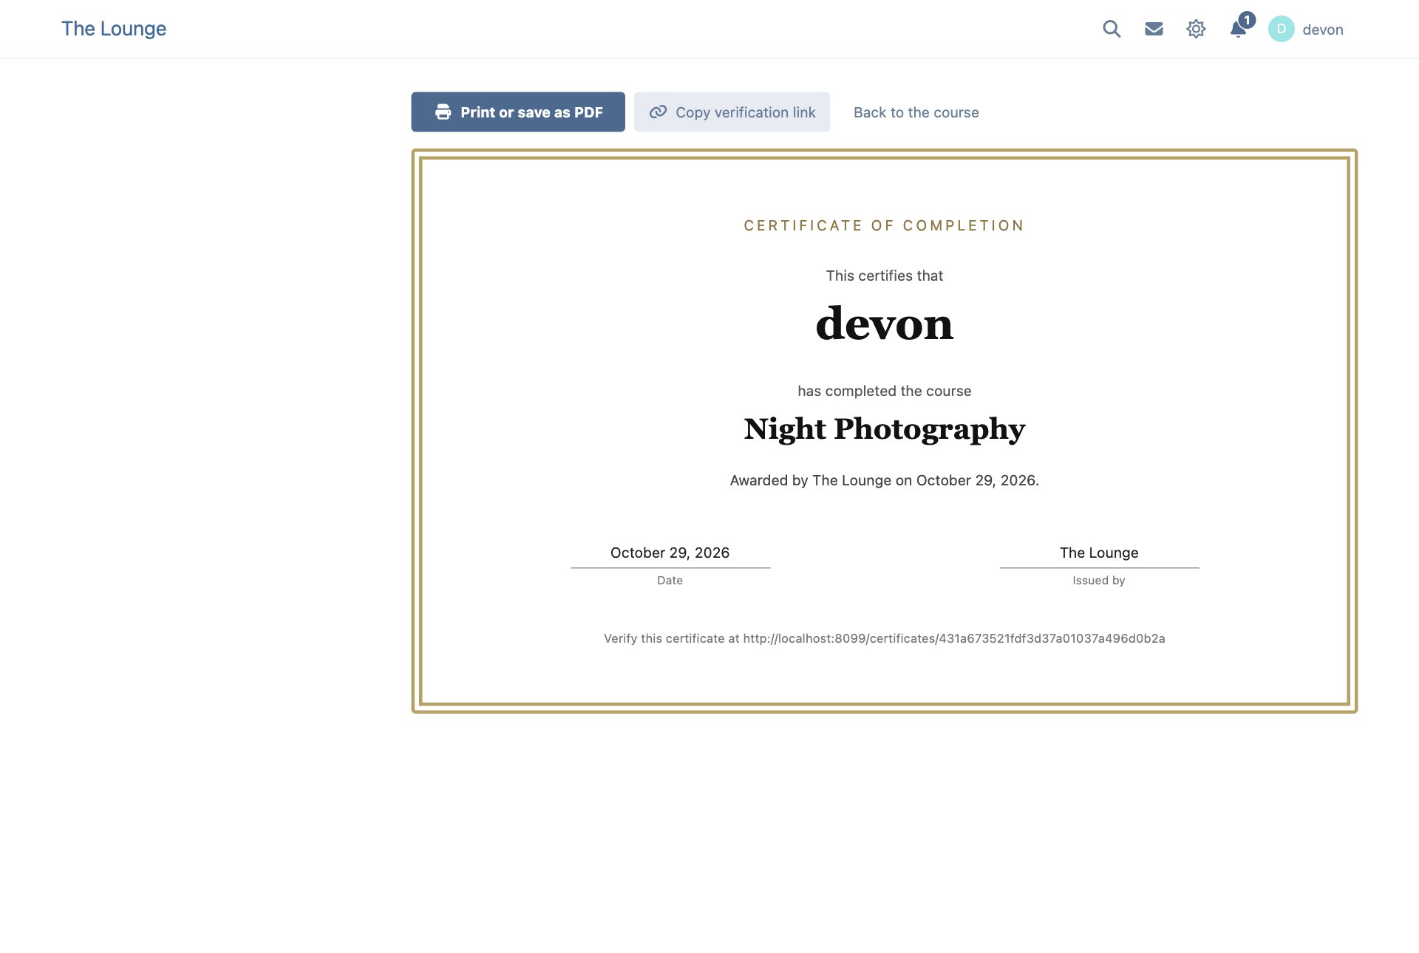Click The Lounge above Issued by
This screenshot has height=953, width=1419.
[x=1098, y=553]
